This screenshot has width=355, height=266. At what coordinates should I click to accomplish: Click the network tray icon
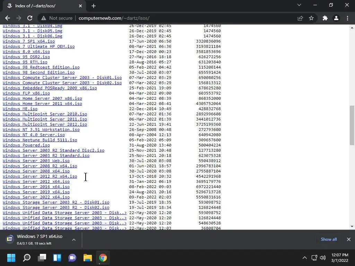(x=314, y=258)
